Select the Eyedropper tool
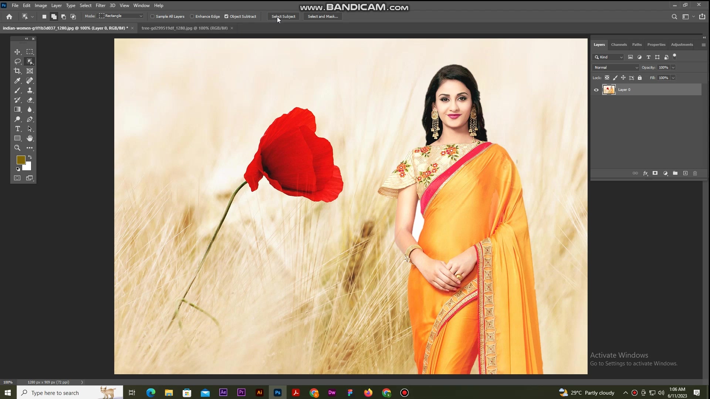This screenshot has height=399, width=710. click(x=17, y=81)
